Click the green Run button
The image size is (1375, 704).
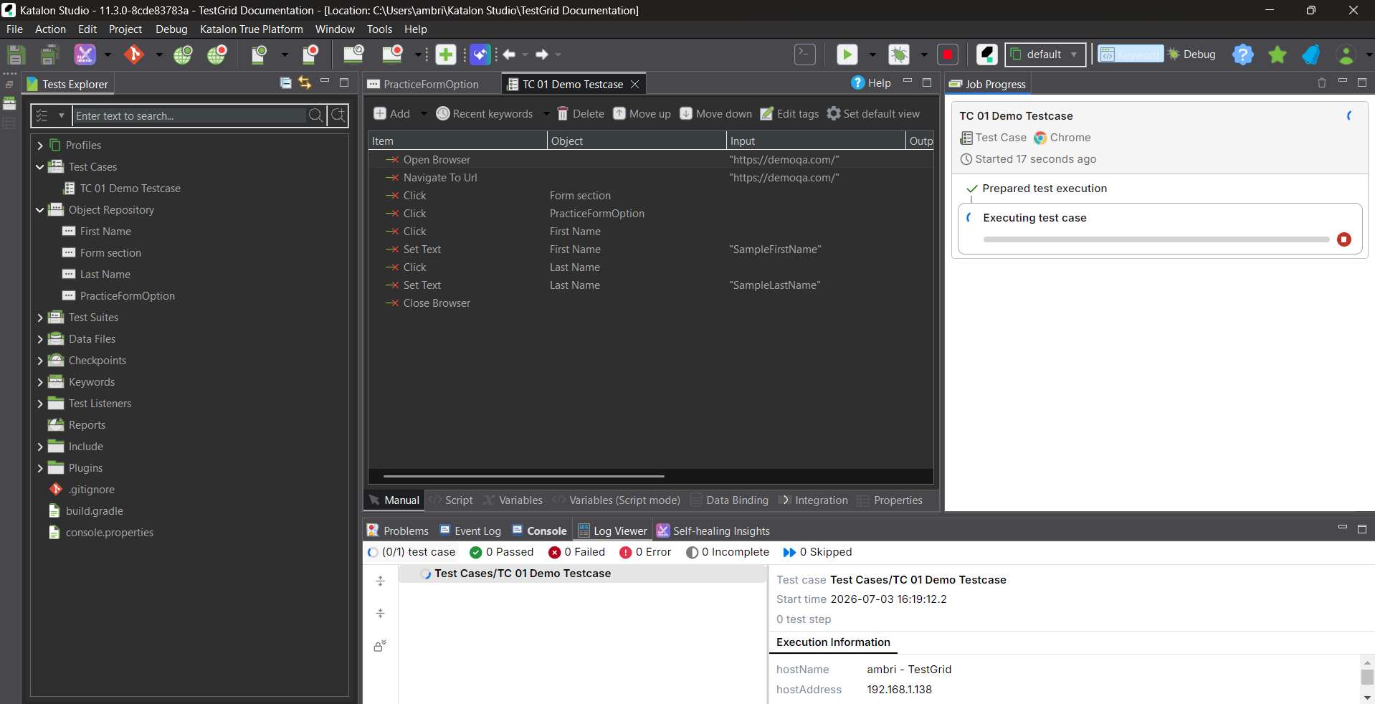tap(847, 54)
